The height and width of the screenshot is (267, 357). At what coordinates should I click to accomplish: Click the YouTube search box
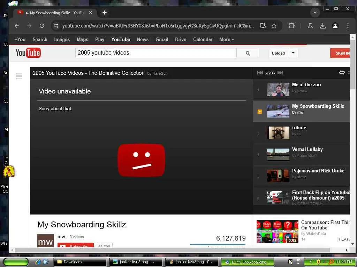click(156, 53)
